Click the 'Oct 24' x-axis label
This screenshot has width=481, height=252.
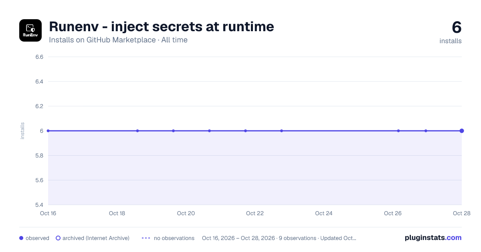[x=324, y=213]
